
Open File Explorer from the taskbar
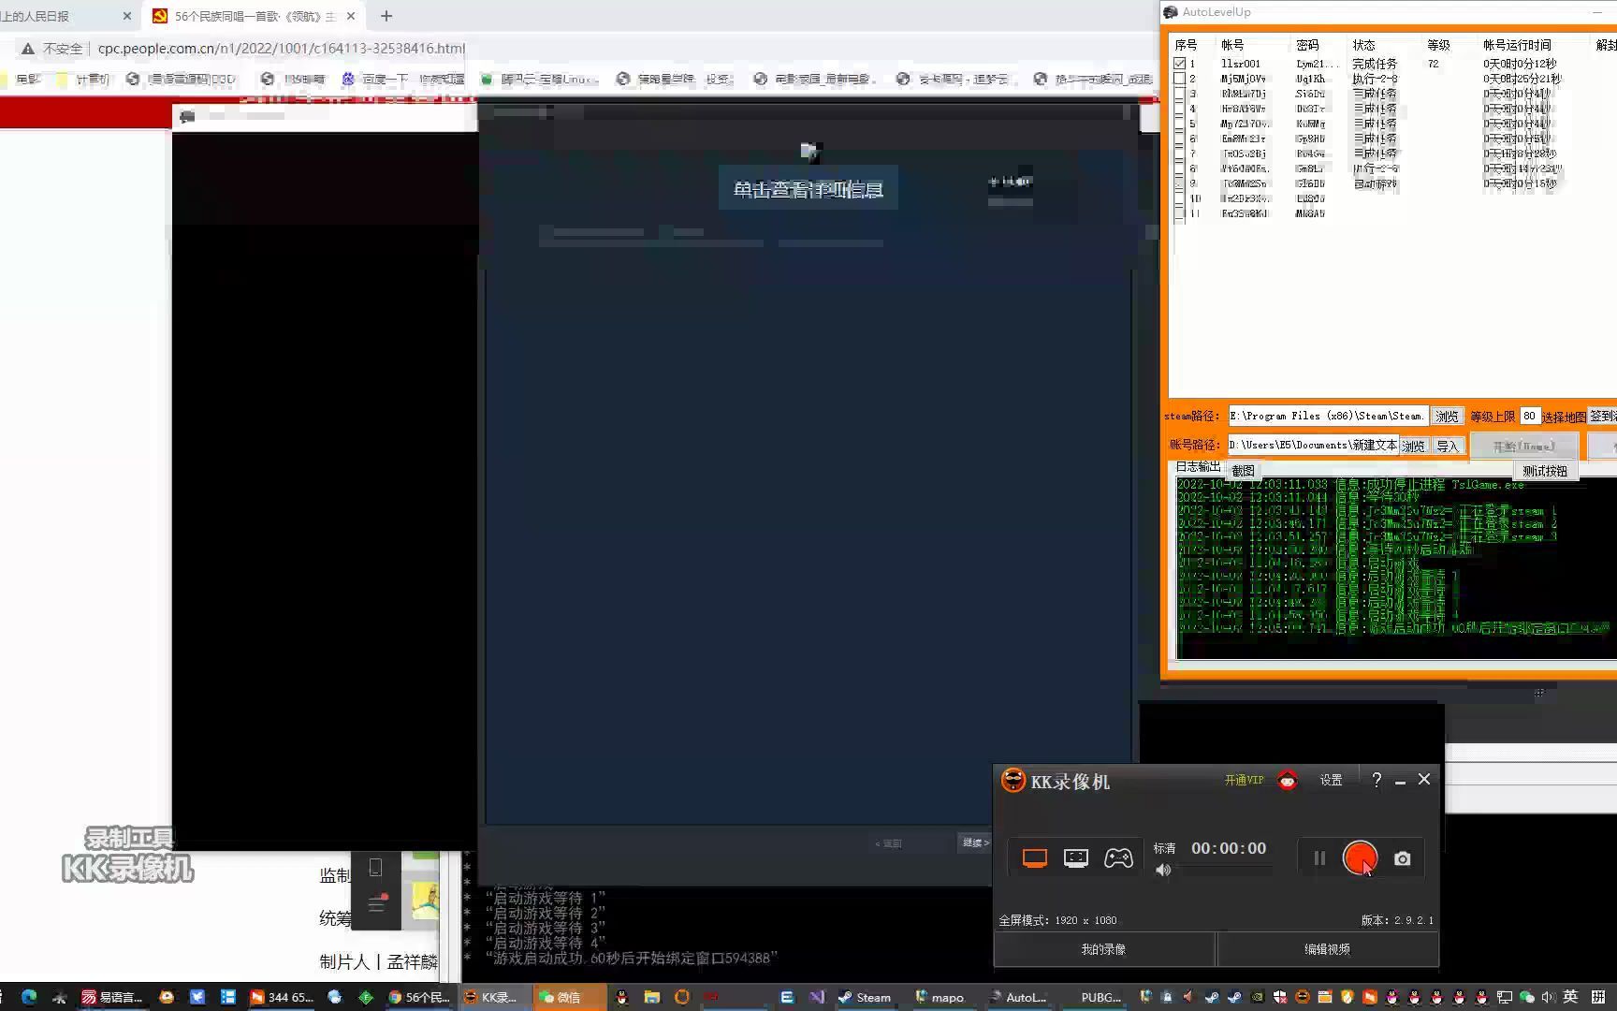pos(652,997)
